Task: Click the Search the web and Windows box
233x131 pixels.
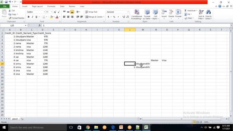Action: click(x=37, y=127)
